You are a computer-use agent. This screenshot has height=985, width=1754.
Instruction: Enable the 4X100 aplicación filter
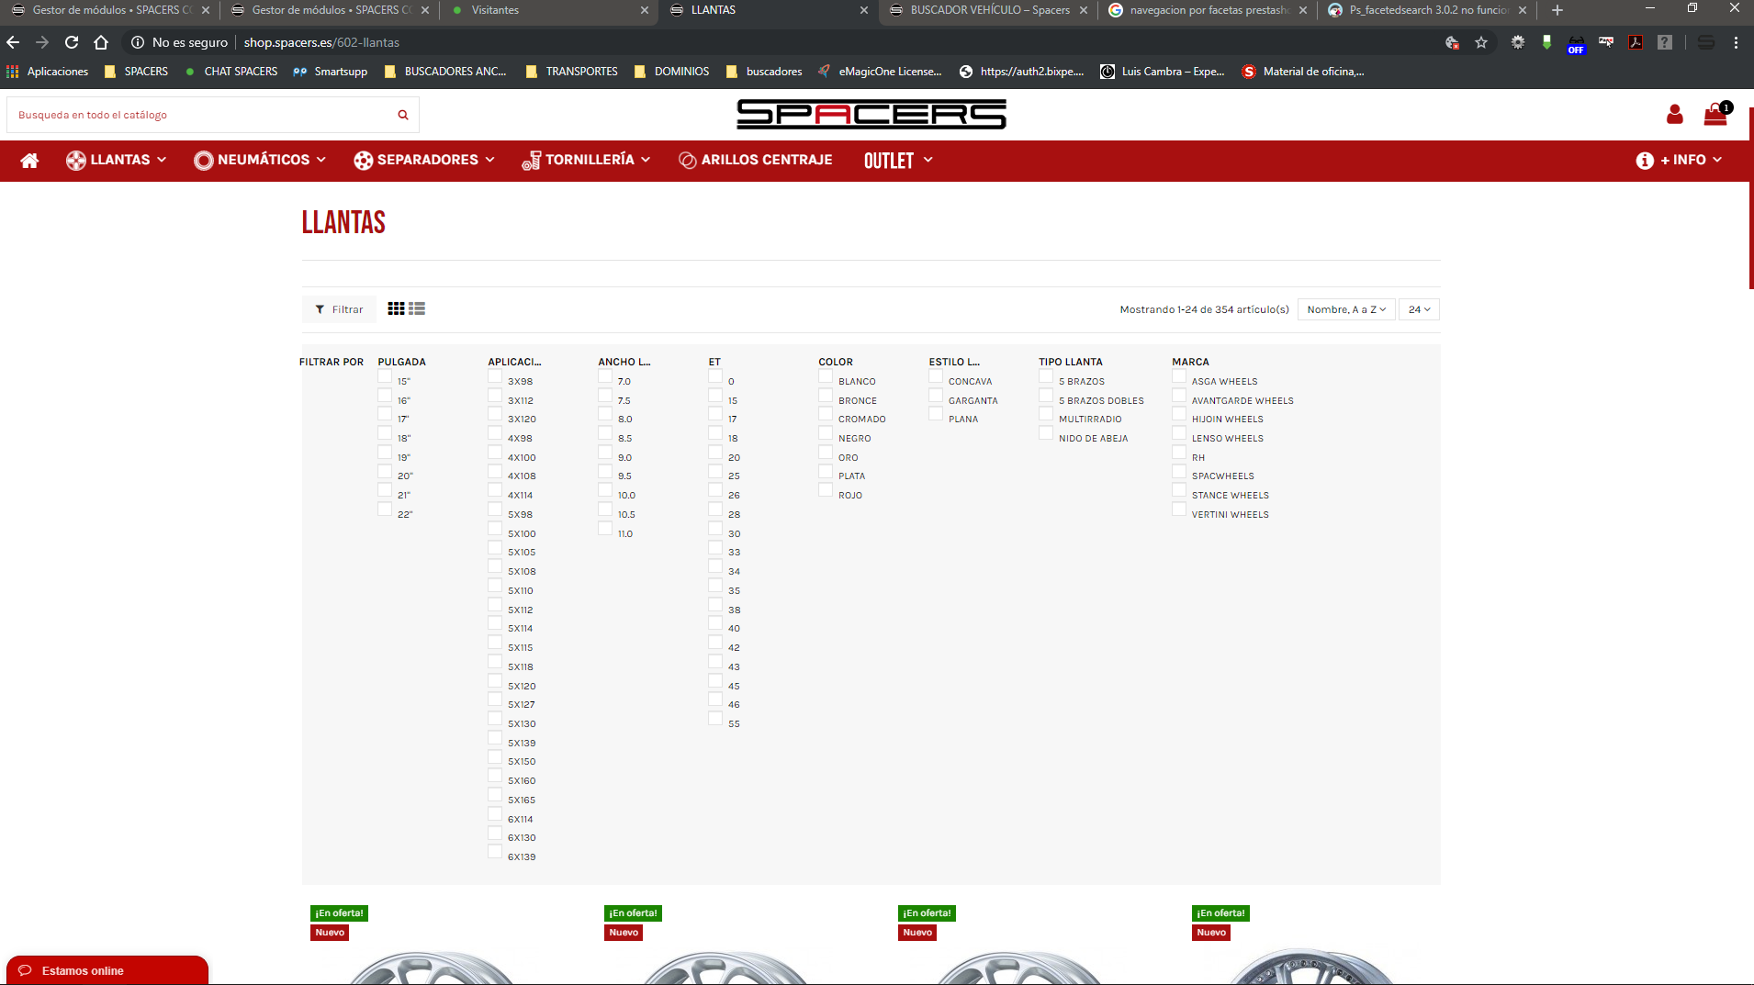pyautogui.click(x=495, y=453)
